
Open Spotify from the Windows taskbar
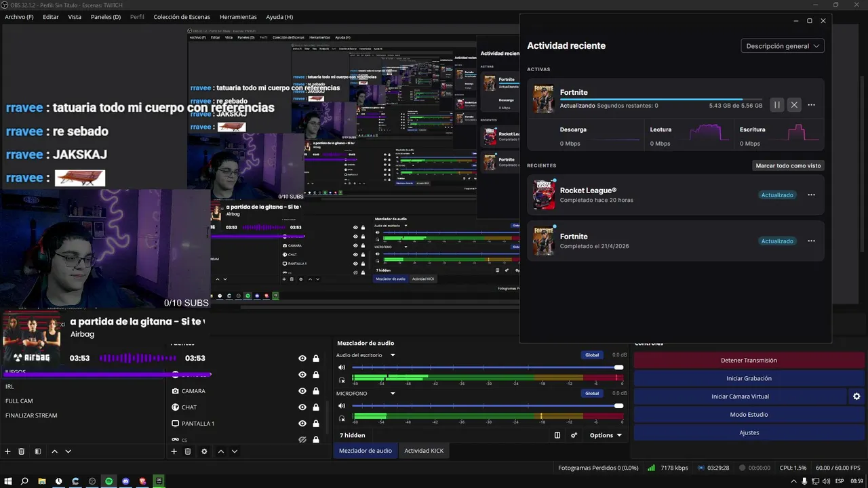[109, 481]
